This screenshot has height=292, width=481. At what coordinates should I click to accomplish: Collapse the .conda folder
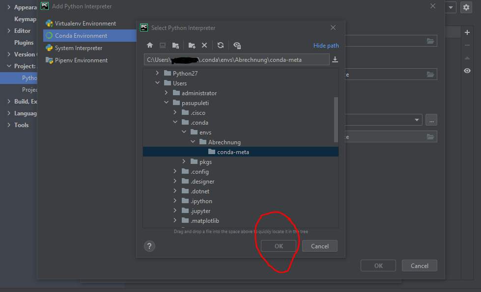click(x=175, y=122)
